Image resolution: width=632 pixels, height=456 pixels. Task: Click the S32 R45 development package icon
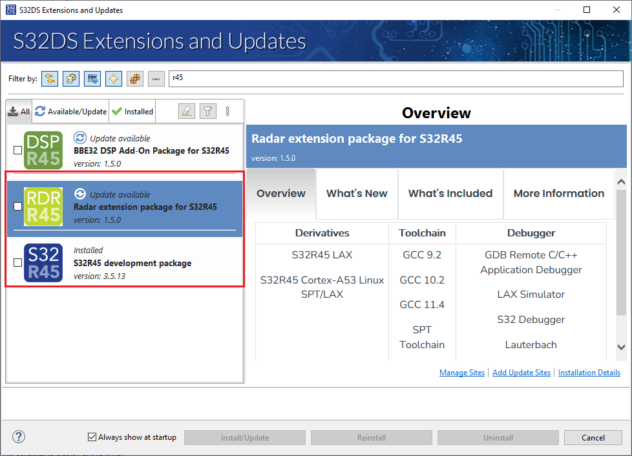[43, 262]
